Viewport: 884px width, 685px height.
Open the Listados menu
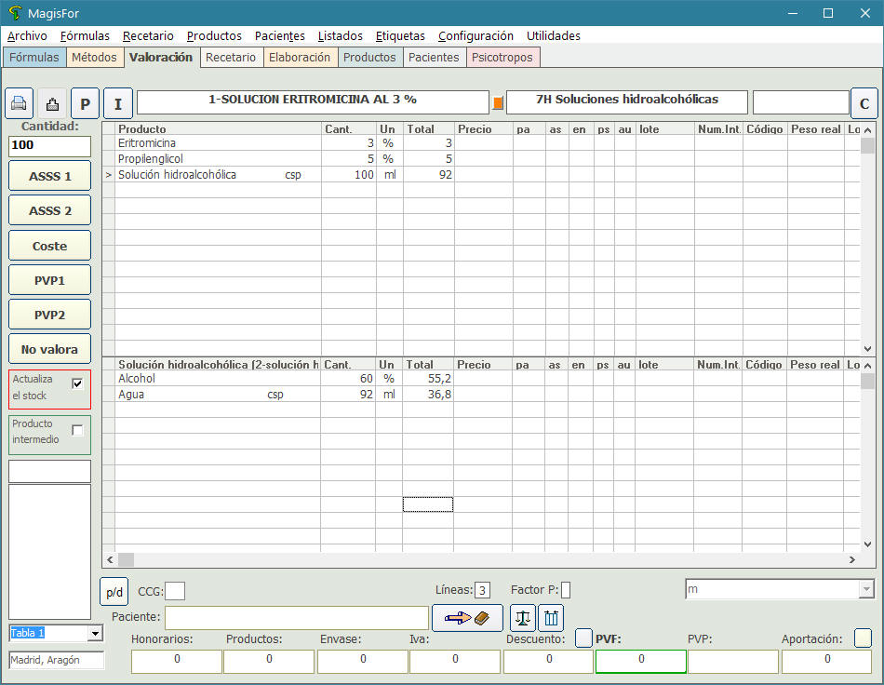coord(340,35)
